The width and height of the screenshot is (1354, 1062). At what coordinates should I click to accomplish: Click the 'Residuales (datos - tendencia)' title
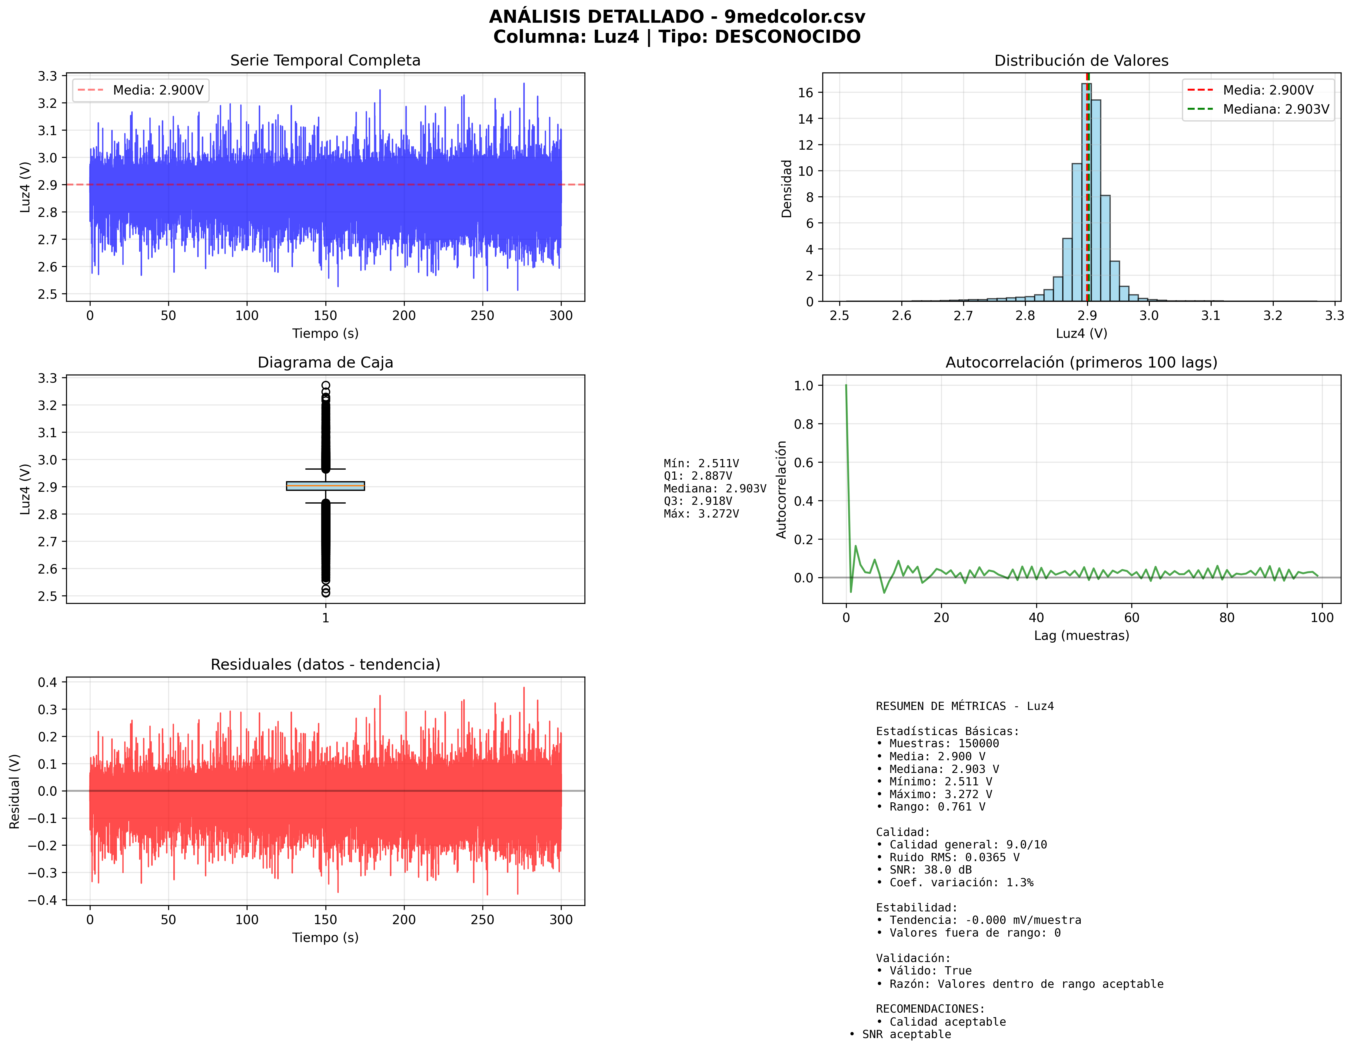click(325, 665)
